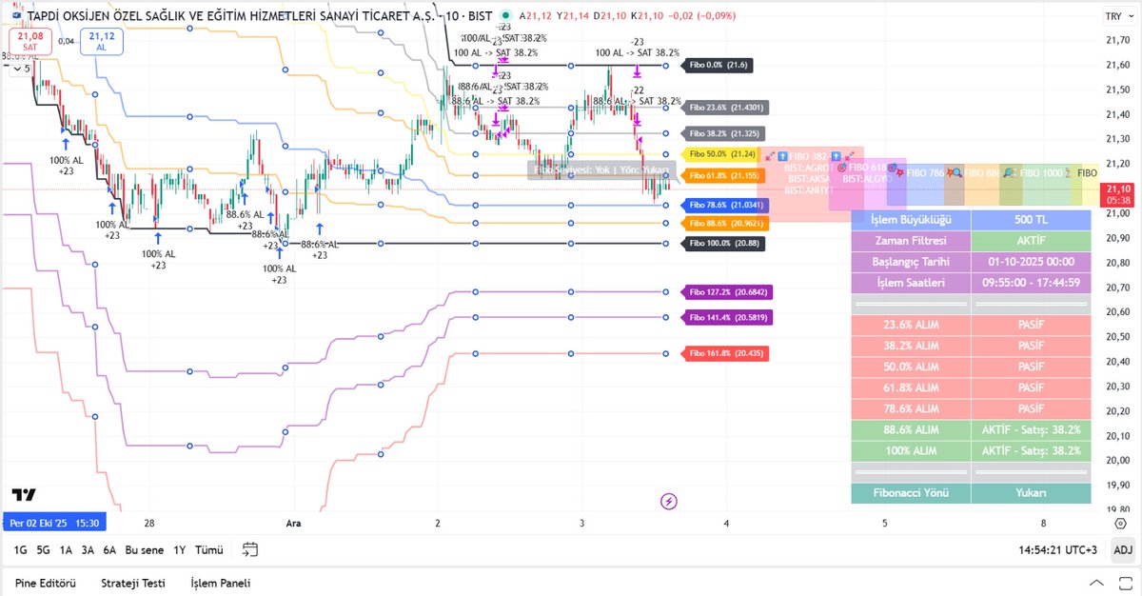This screenshot has width=1142, height=596.
Task: Collapse the indicator legend showing 5
Action: [x=21, y=69]
